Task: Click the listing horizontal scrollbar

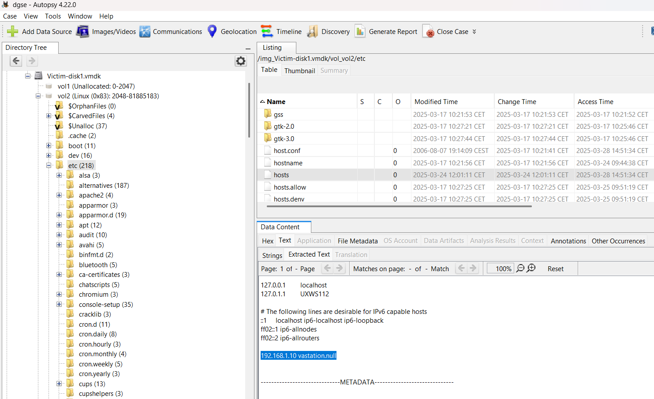Action: (399, 206)
